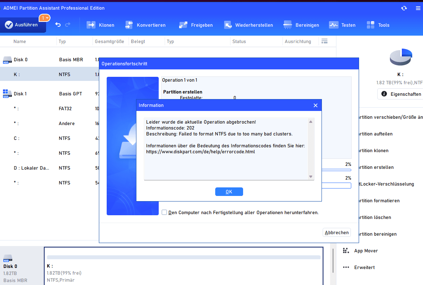Open the Testen toolbar item

[x=342, y=25]
